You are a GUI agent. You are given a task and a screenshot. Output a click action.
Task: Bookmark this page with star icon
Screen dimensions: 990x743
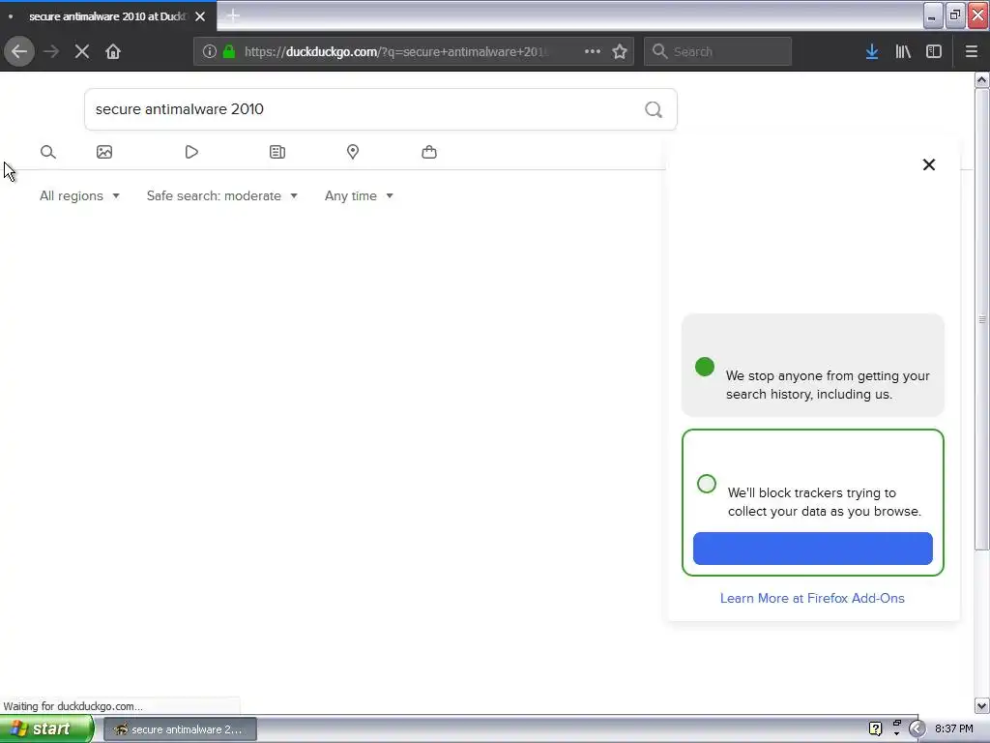click(620, 51)
